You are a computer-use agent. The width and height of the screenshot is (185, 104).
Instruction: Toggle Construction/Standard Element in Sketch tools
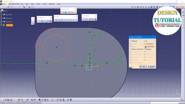tap(69, 13)
